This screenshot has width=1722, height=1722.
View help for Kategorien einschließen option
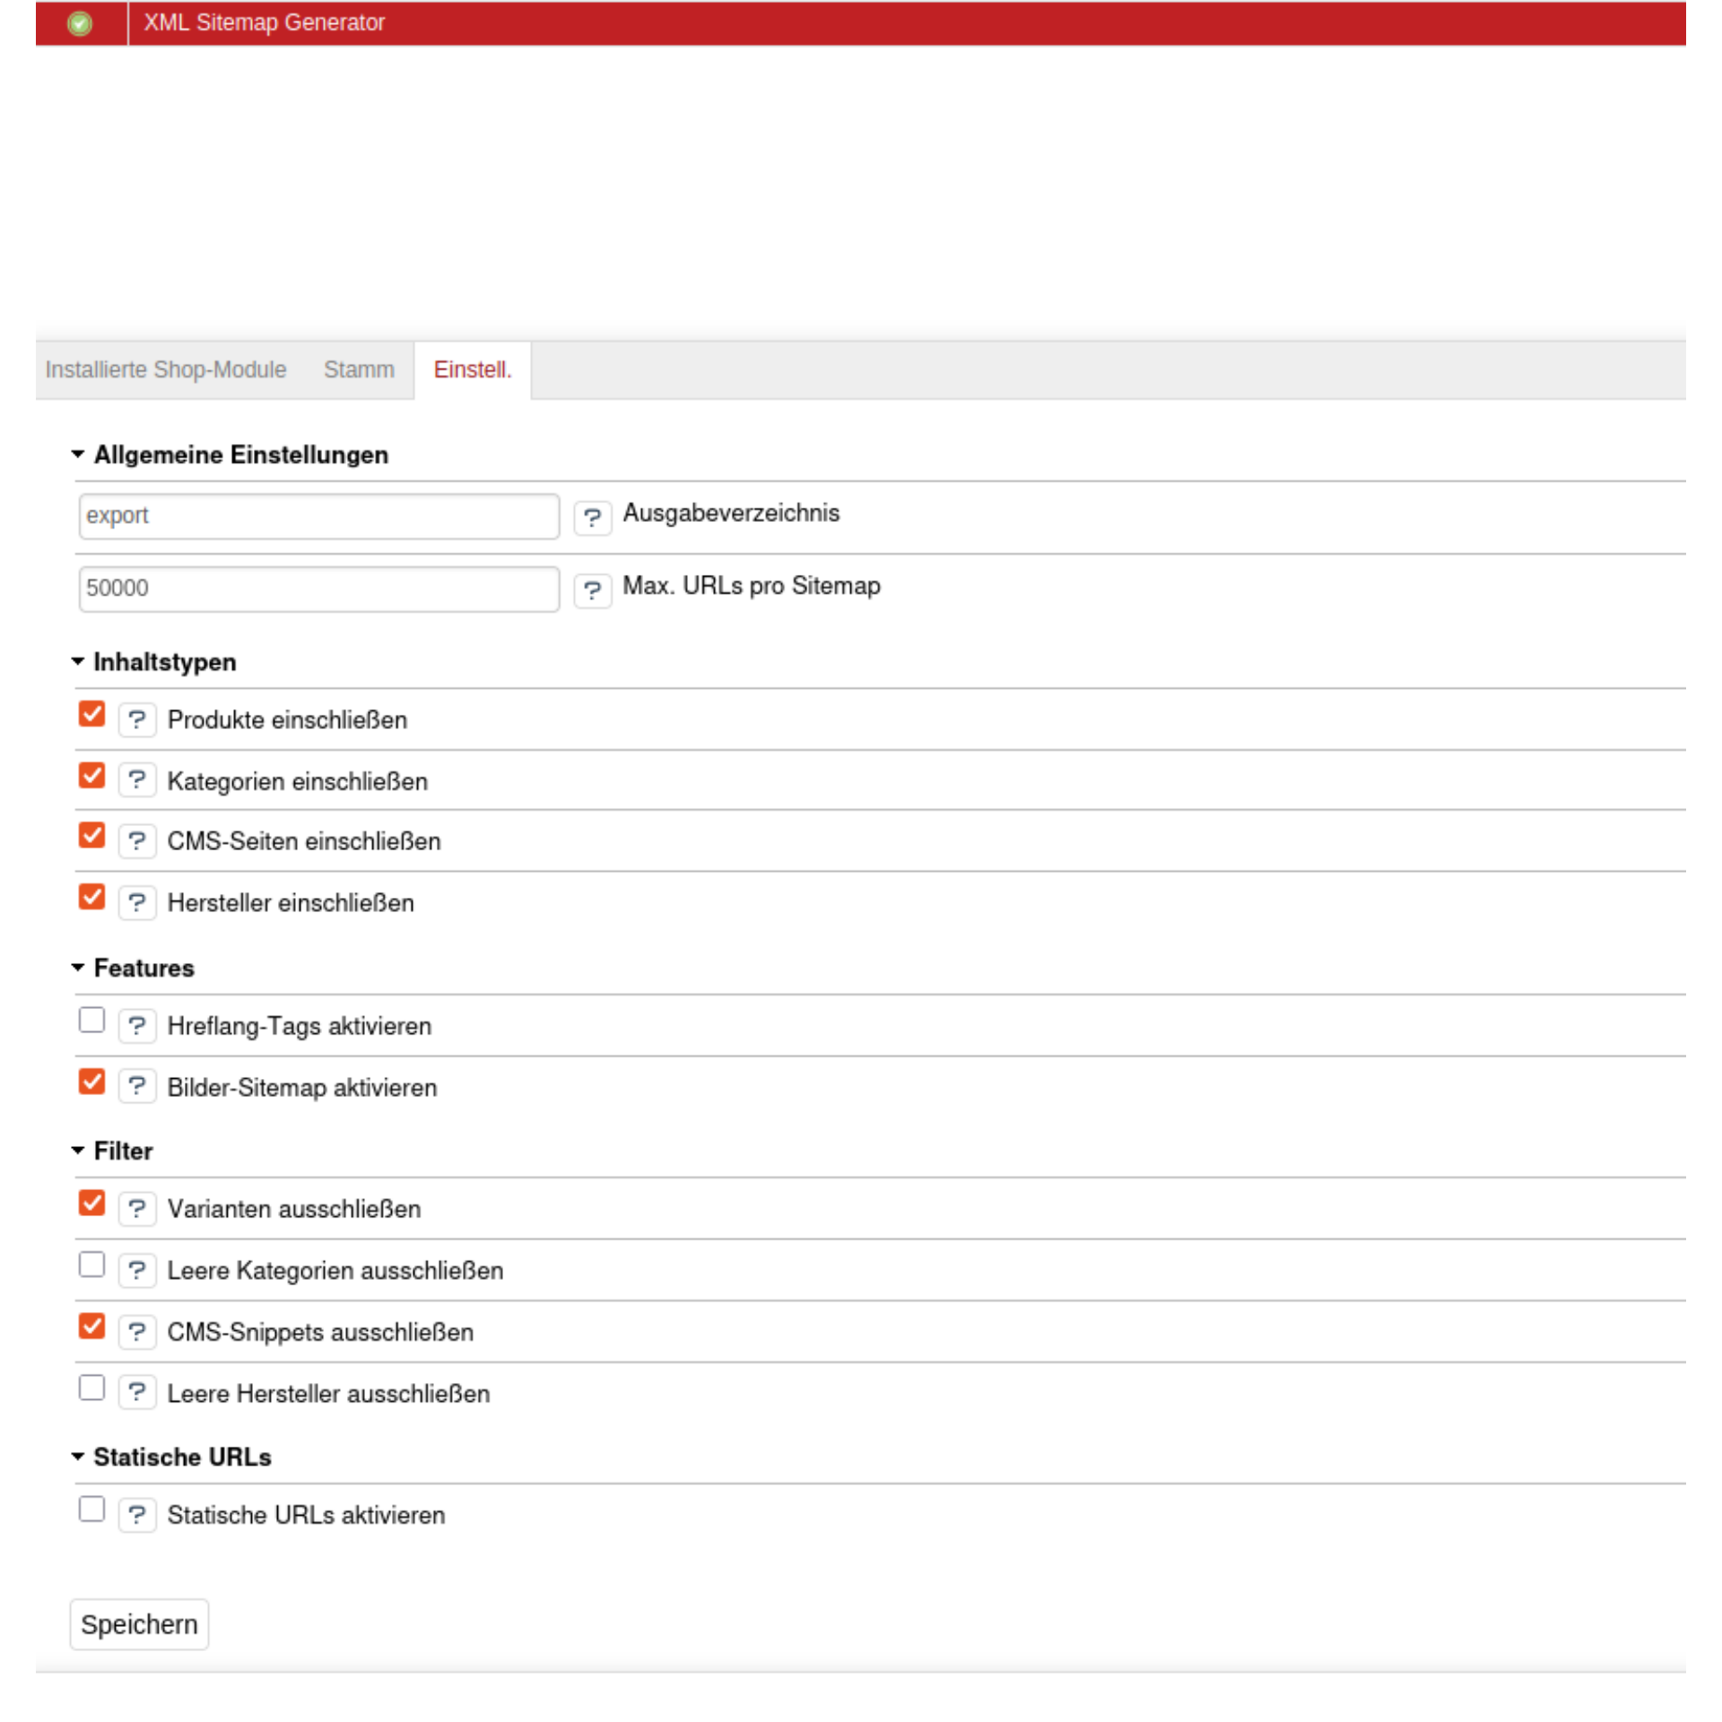point(137,781)
